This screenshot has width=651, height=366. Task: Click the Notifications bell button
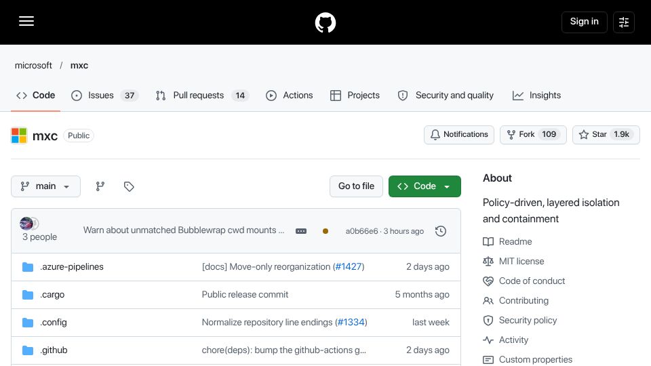(459, 135)
